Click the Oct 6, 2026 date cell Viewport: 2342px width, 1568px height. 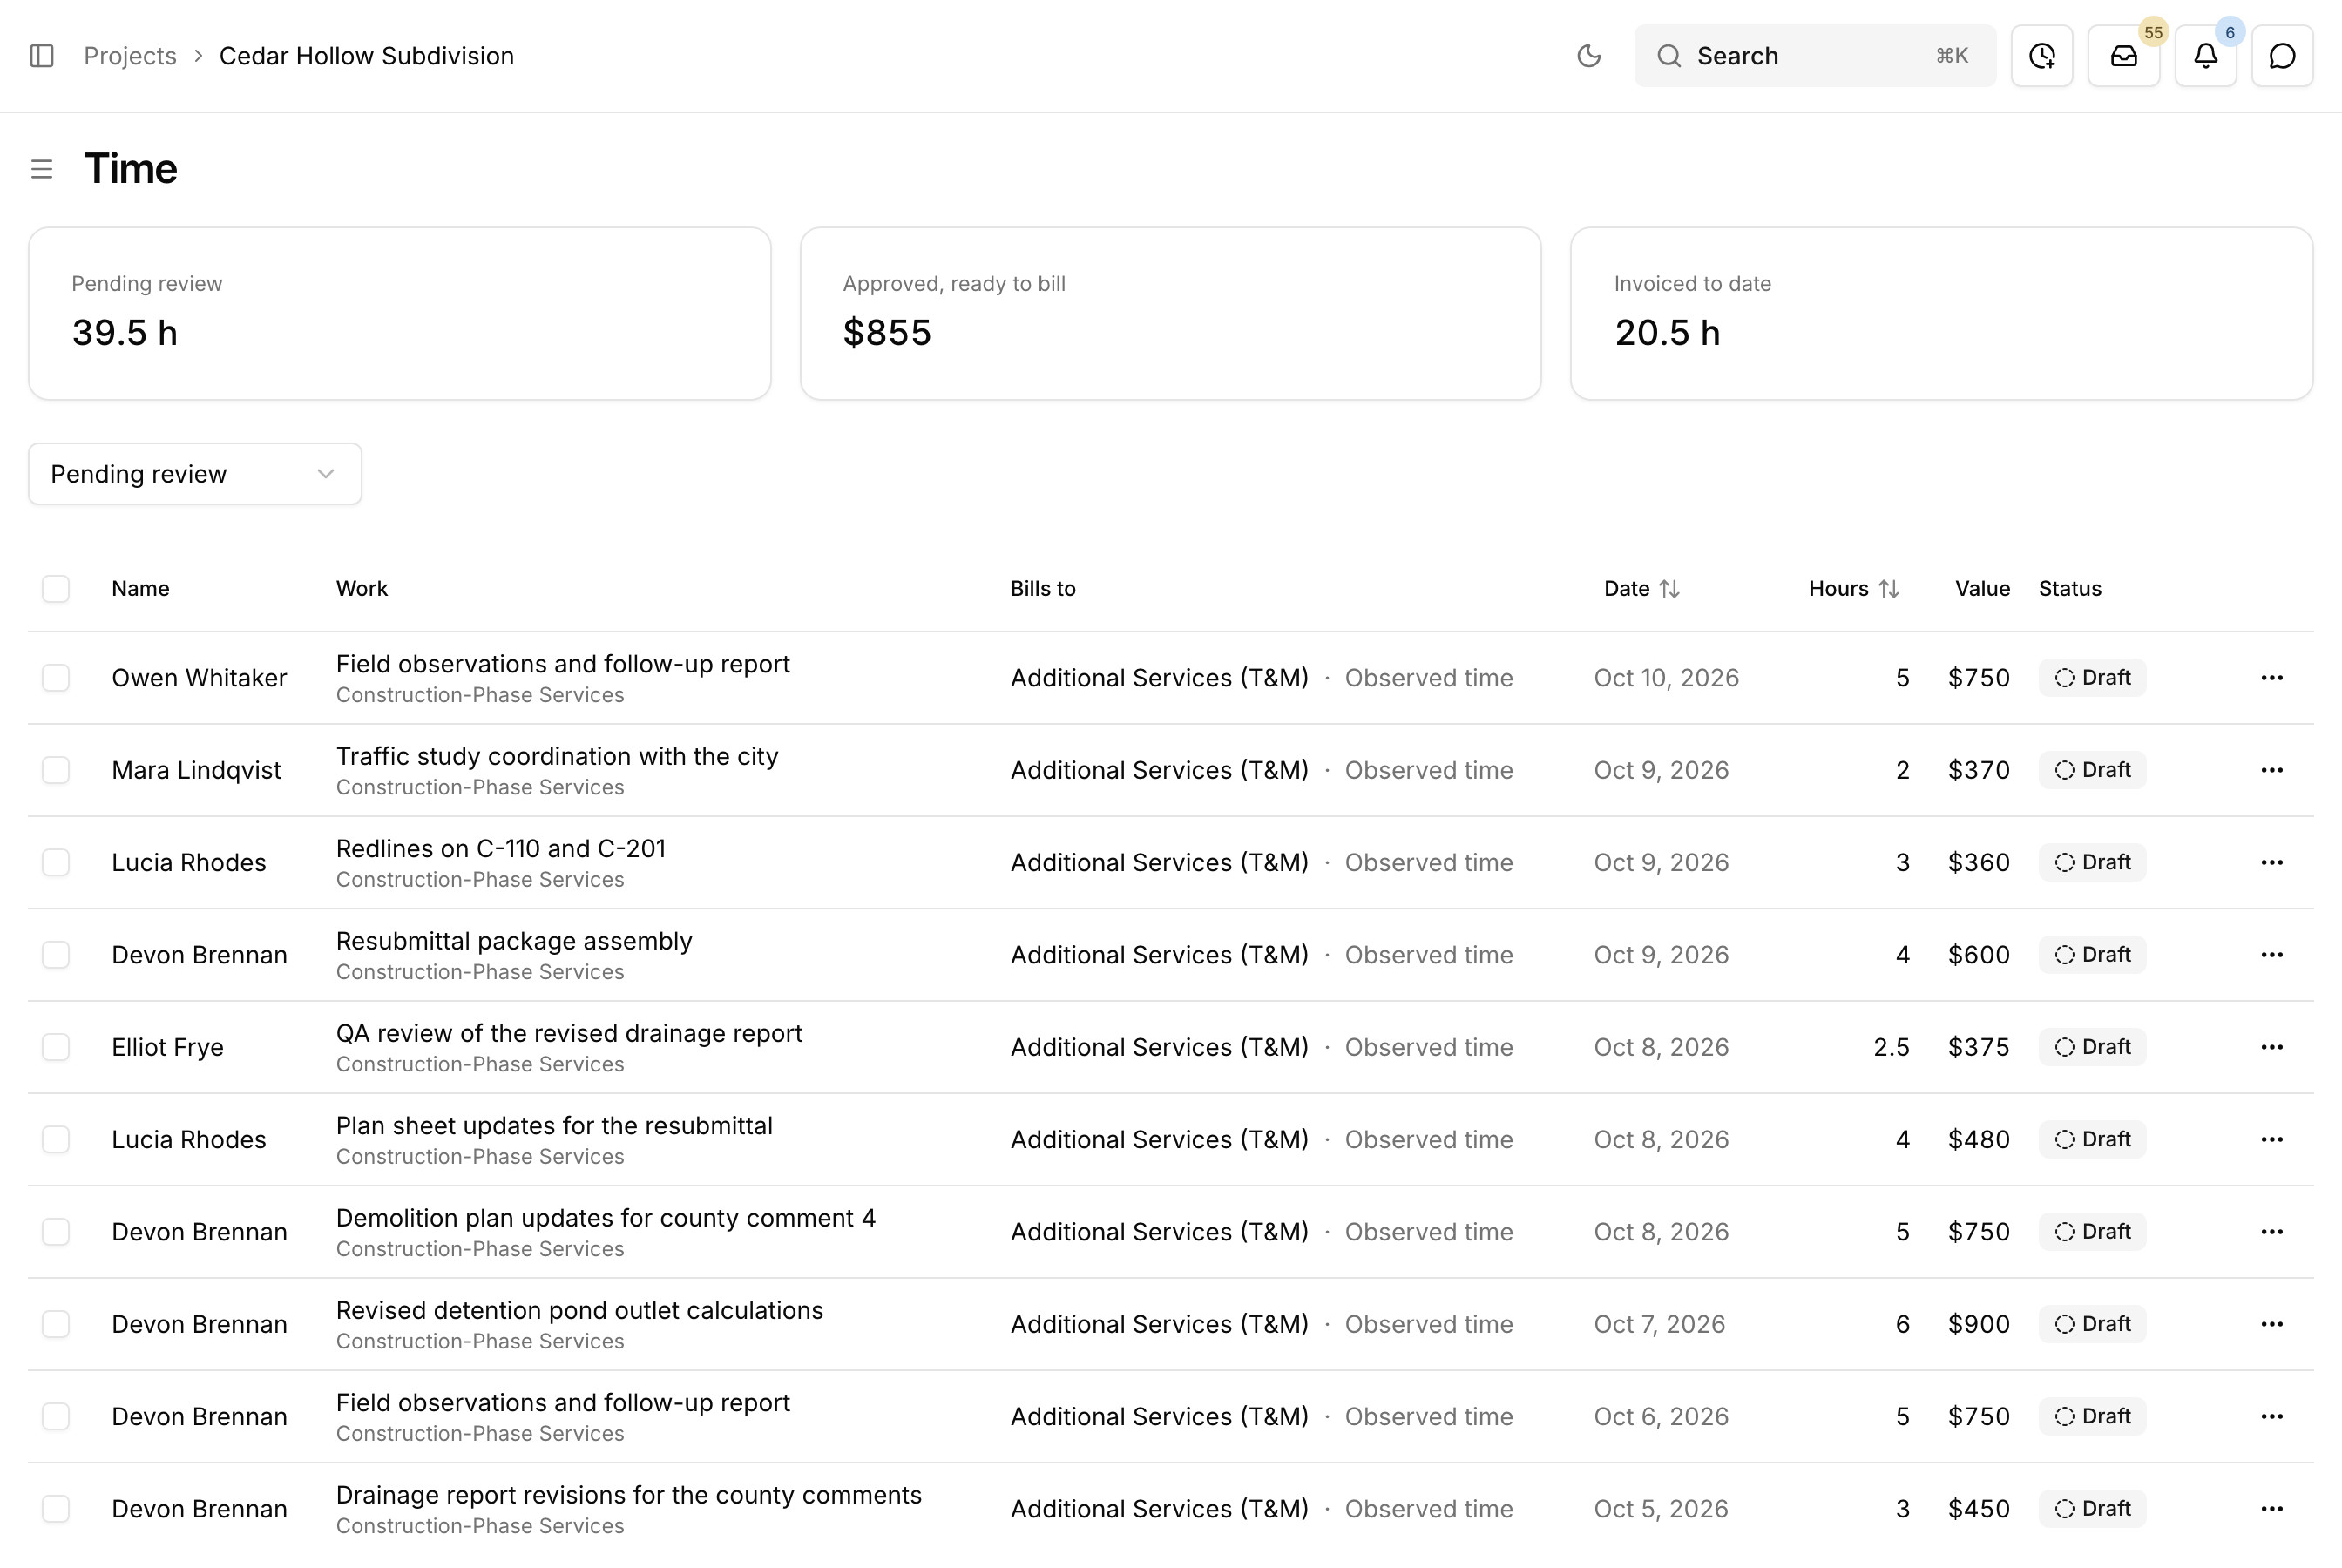point(1661,1417)
